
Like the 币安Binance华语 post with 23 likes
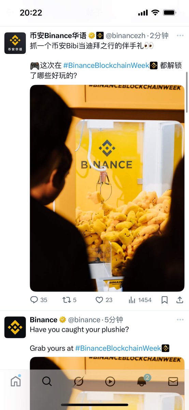104,300
